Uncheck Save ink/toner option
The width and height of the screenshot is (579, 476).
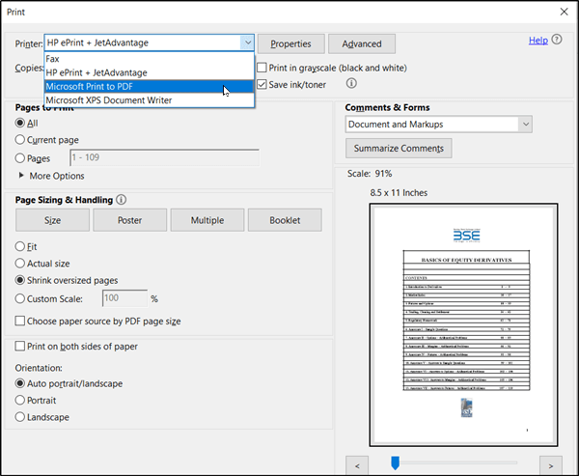click(262, 85)
